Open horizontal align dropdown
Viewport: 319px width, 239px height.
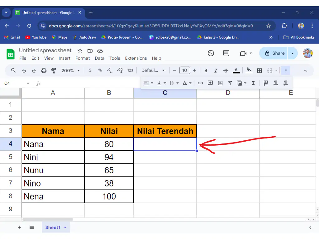coord(149,83)
